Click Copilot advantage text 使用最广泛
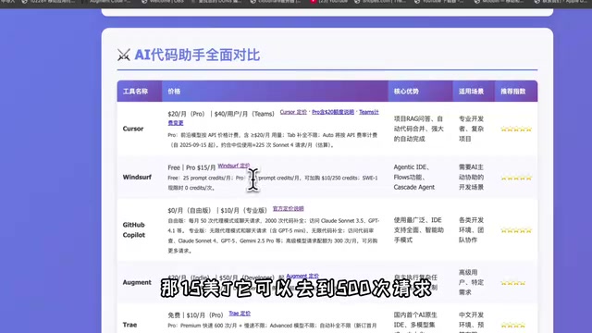Viewport: 592px width, 333px height. click(419, 230)
